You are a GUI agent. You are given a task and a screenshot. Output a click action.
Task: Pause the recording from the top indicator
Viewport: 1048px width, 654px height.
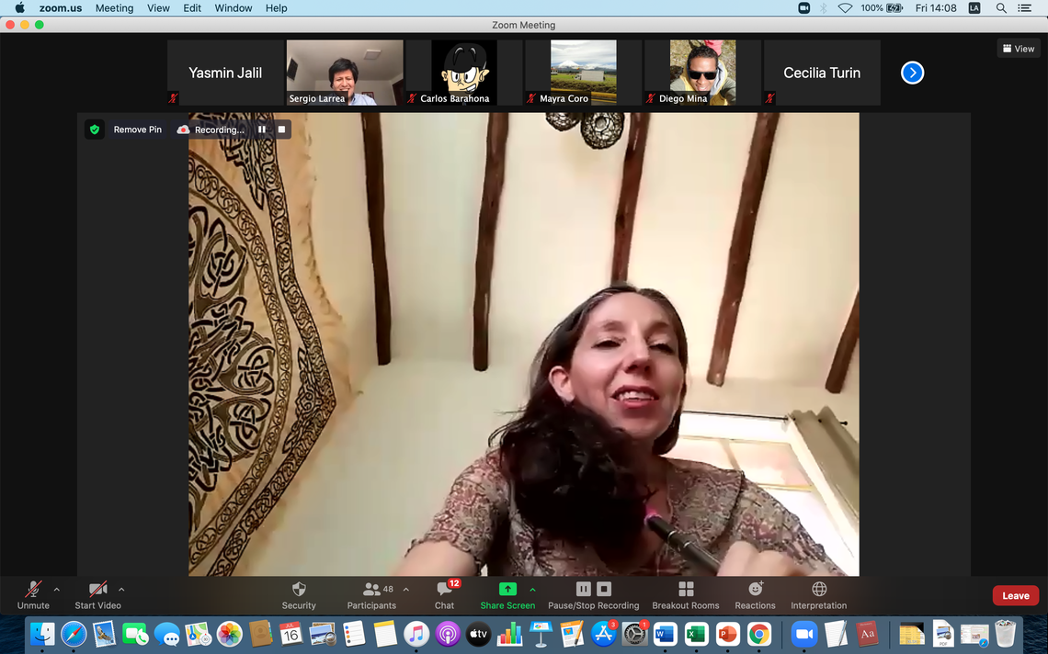[x=262, y=130]
